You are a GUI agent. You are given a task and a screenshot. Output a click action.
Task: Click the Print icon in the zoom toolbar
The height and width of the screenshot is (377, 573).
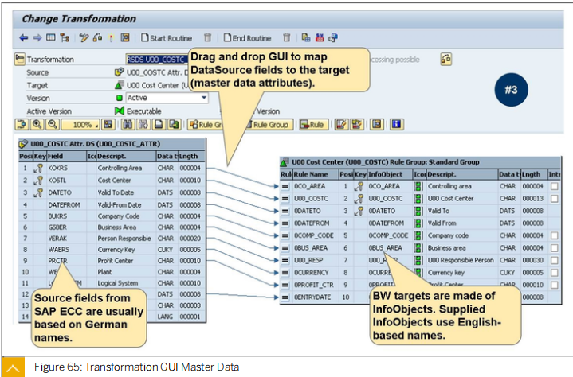[159, 125]
